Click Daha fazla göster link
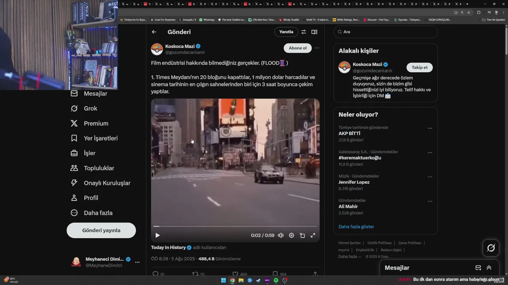 pyautogui.click(x=356, y=227)
